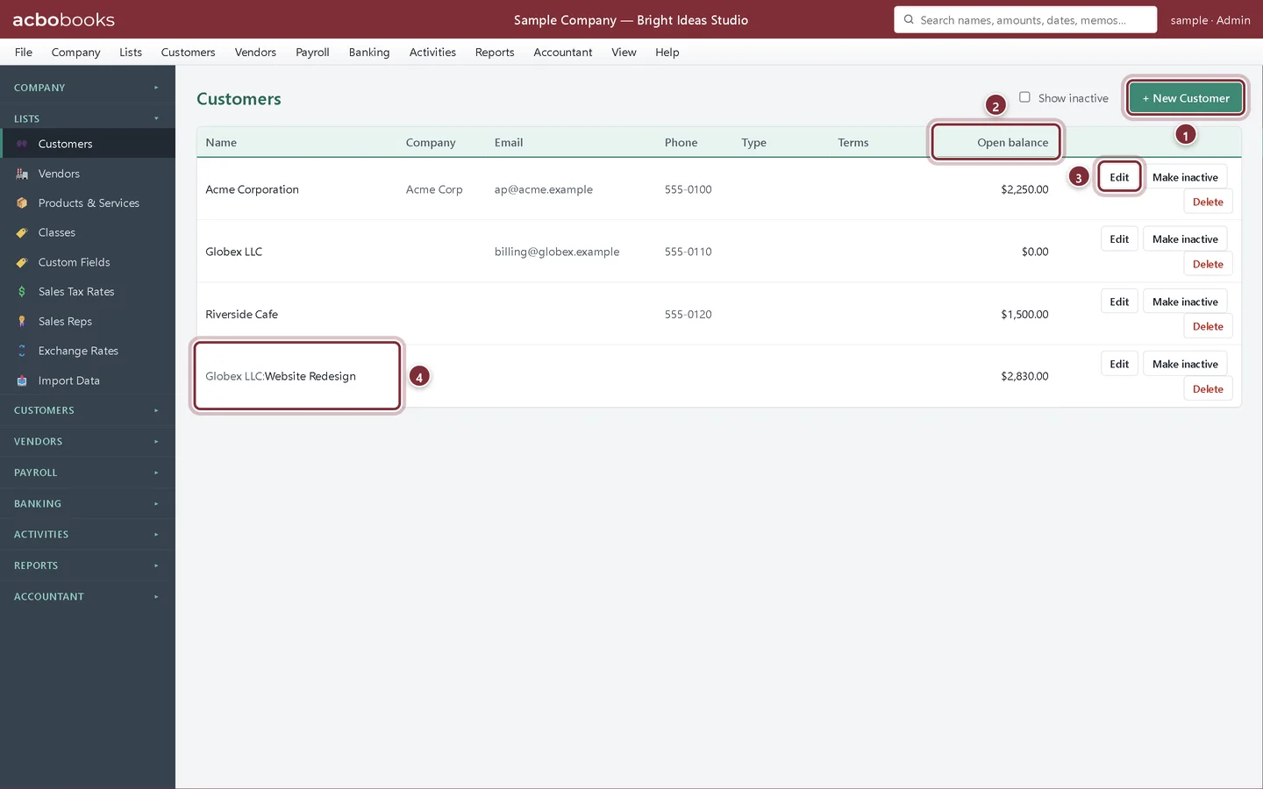This screenshot has height=789, width=1263.
Task: Open the Banking menu
Action: click(x=369, y=53)
